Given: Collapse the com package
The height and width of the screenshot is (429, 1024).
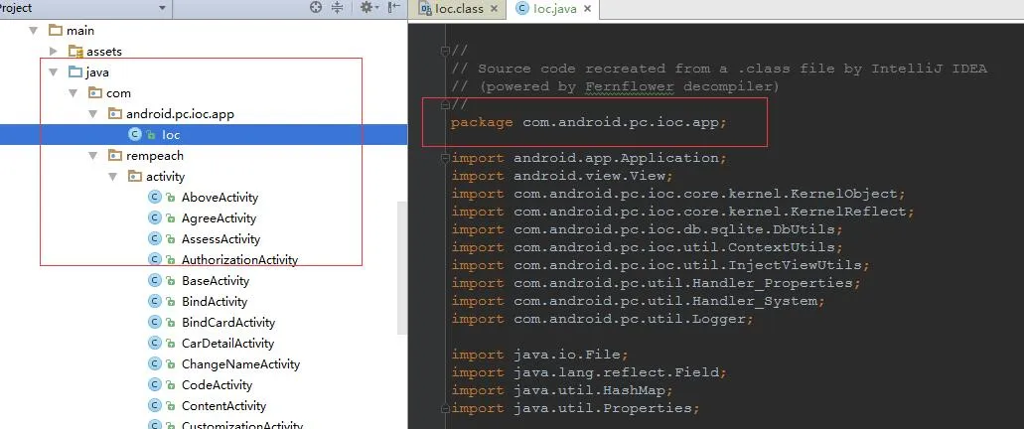Looking at the screenshot, I should pos(73,93).
